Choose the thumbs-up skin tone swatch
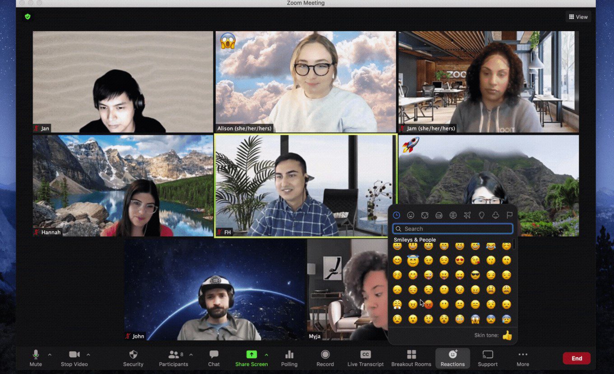The height and width of the screenshot is (374, 614). click(508, 335)
